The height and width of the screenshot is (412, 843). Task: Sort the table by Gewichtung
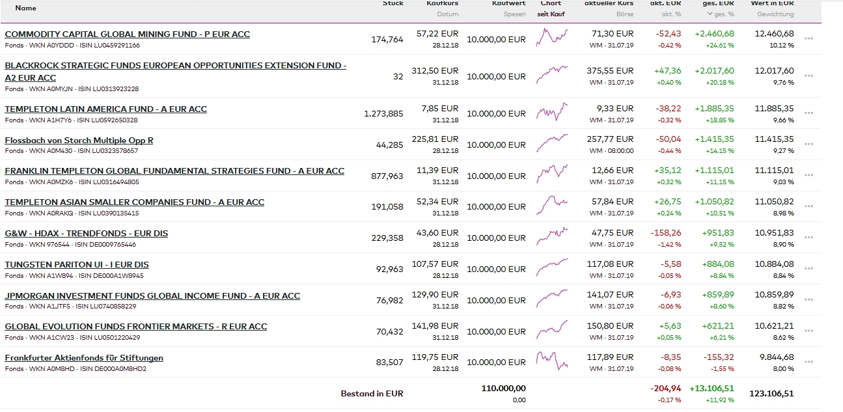[775, 14]
